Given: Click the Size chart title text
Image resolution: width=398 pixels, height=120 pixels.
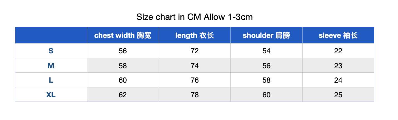Looking at the screenshot, I should coord(195,17).
